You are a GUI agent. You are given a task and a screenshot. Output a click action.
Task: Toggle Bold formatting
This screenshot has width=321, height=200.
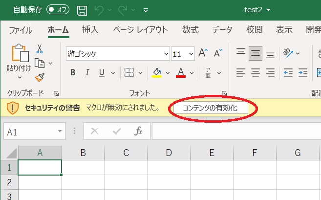pos(73,73)
